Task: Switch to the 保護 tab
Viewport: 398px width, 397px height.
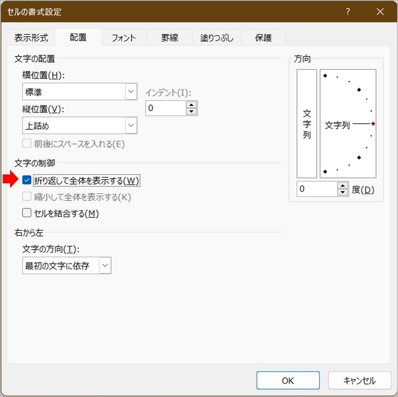Action: point(263,37)
